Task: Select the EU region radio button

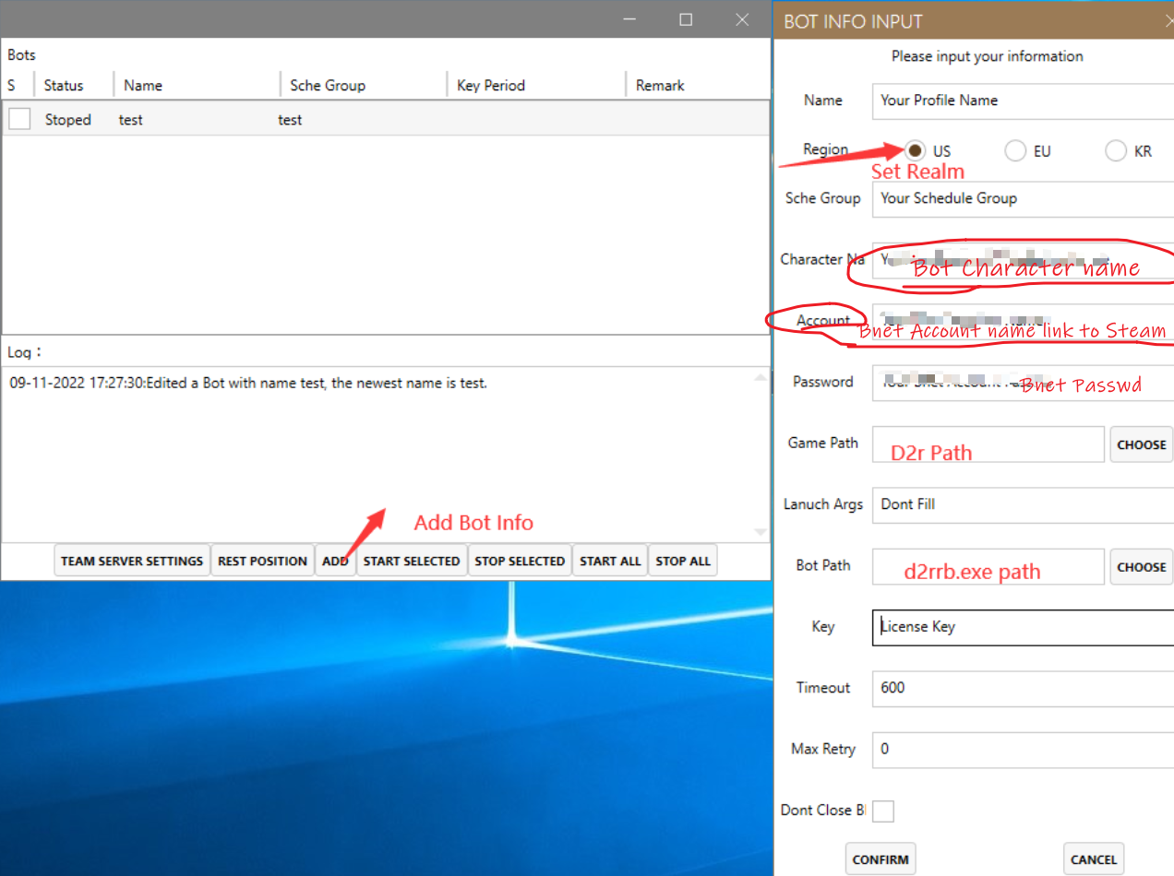Action: [1015, 150]
